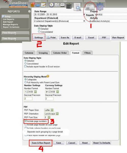Open the calculator icon in toolbar
The image size is (127, 153).
pyautogui.click(x=69, y=6)
